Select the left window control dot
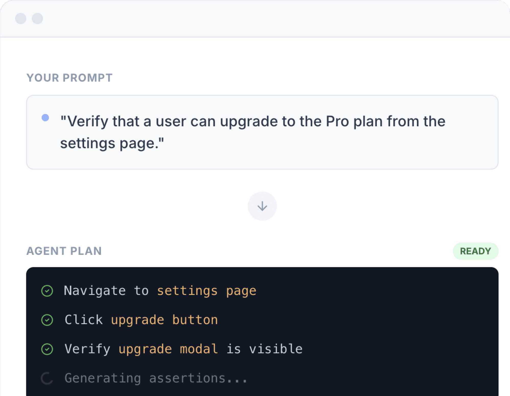 click(x=20, y=18)
